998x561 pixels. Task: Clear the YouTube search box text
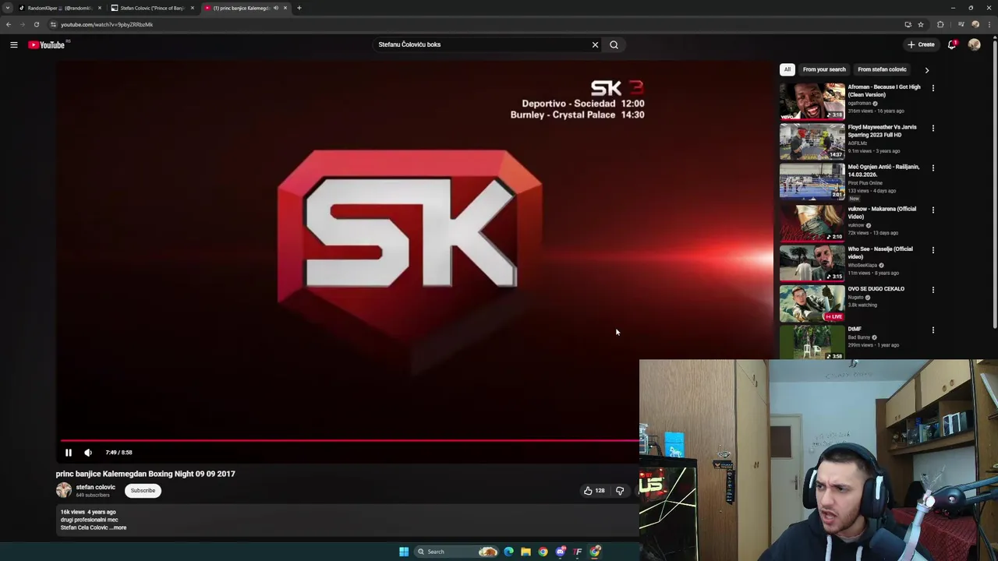pyautogui.click(x=595, y=44)
